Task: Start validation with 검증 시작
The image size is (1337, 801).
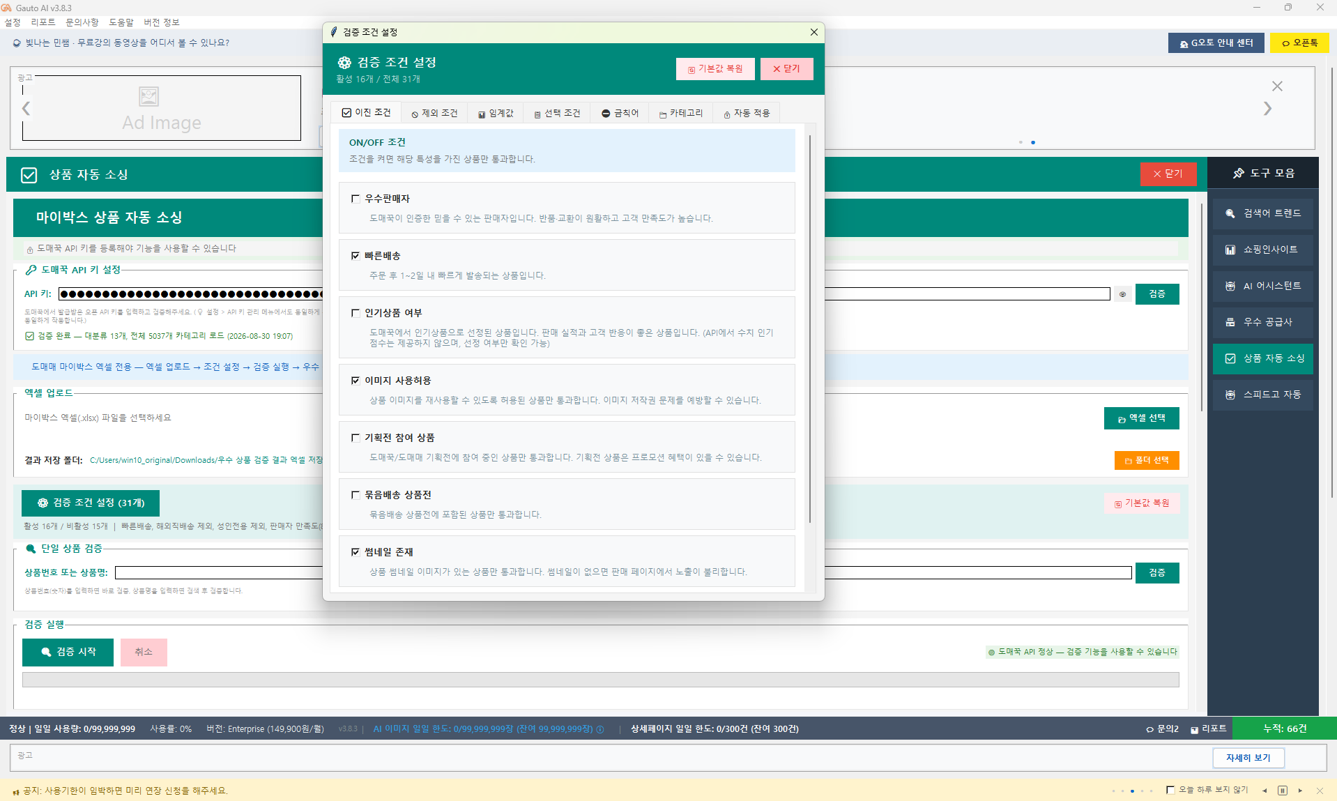Action: click(x=68, y=652)
